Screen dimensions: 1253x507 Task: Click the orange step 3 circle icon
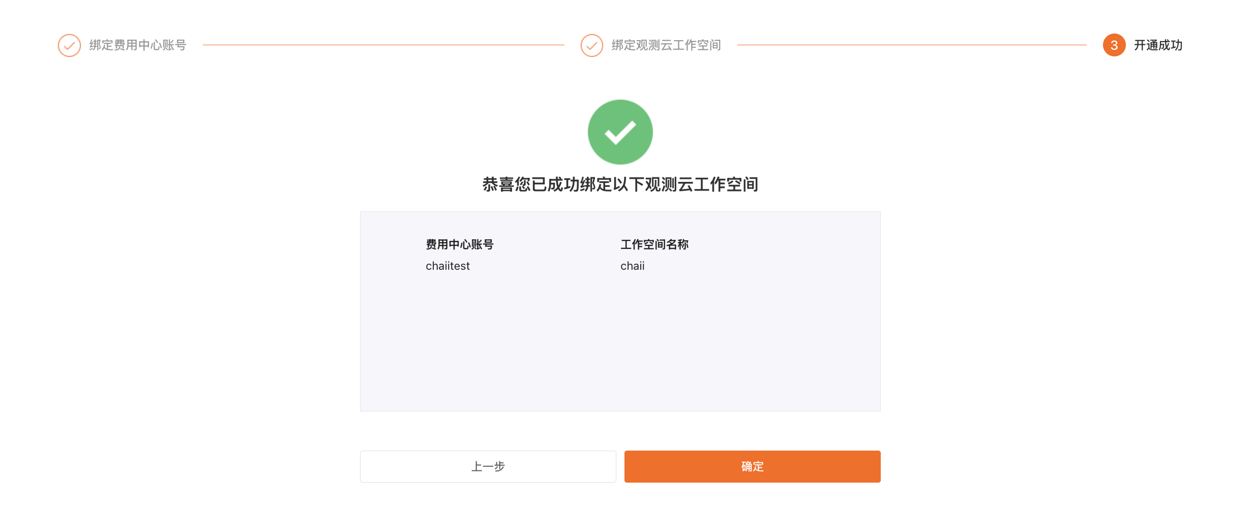(x=1114, y=45)
